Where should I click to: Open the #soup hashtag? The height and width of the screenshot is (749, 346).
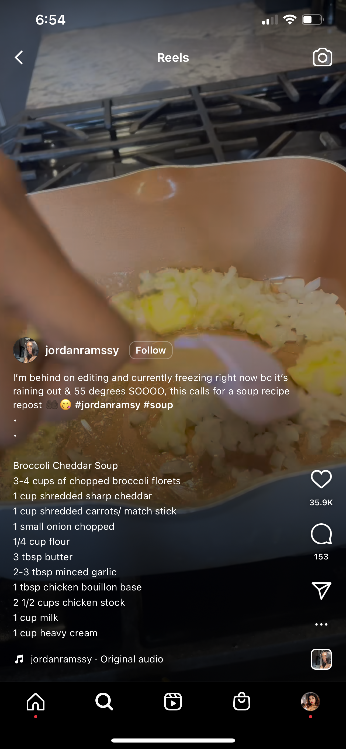point(158,405)
